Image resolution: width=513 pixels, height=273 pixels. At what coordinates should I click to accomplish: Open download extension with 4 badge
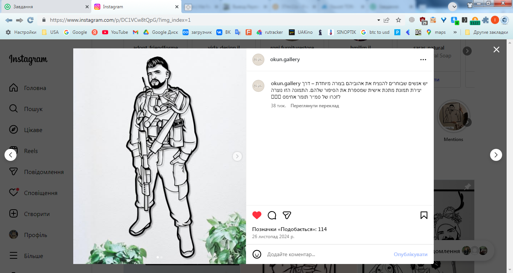tap(454, 20)
